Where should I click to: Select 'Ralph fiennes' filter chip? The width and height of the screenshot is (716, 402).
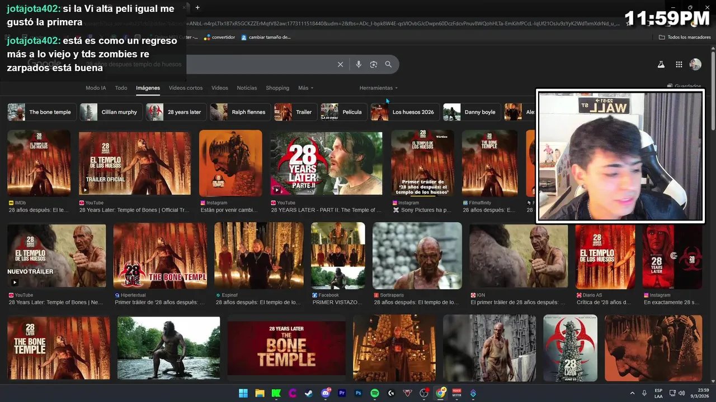[240, 112]
